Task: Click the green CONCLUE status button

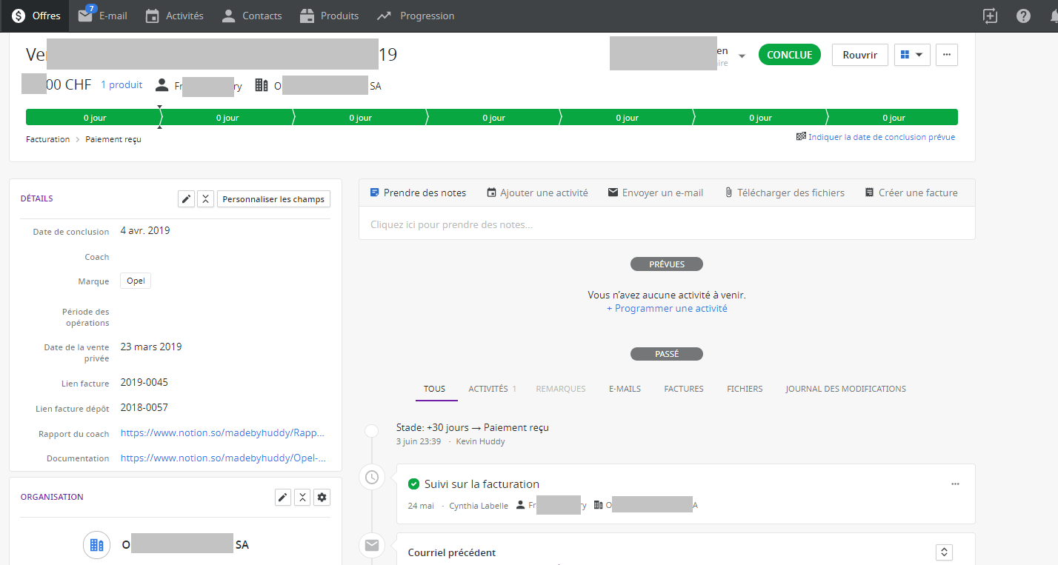Action: point(789,55)
